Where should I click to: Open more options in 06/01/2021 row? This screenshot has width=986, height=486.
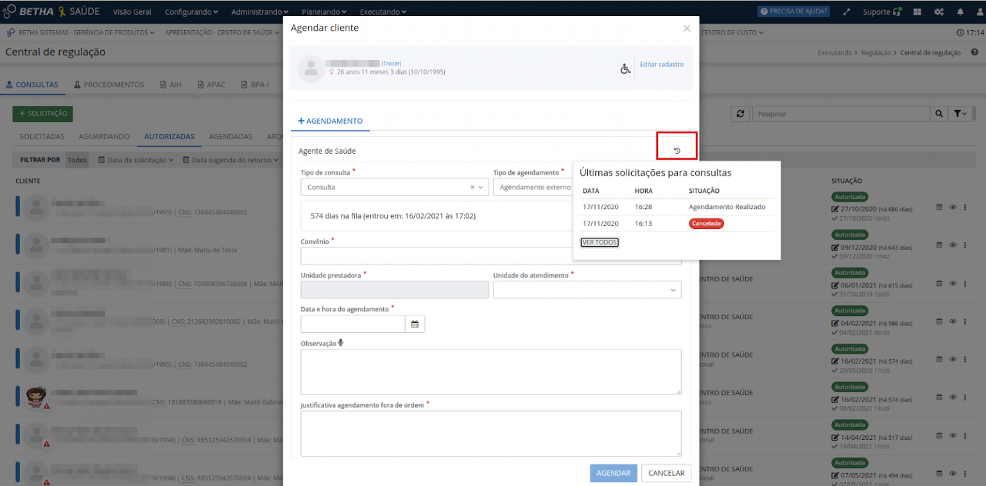pyautogui.click(x=965, y=283)
